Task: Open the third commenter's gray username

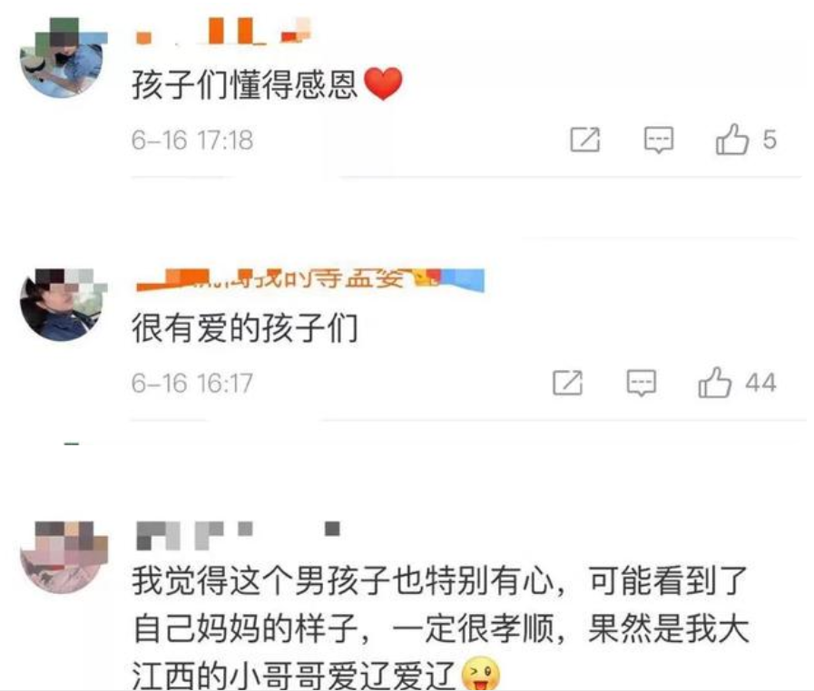Action: 238,535
